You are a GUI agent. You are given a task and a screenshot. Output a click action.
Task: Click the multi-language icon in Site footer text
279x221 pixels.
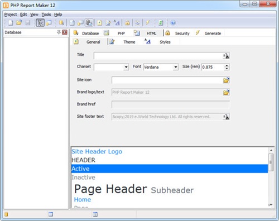pyautogui.click(x=226, y=117)
